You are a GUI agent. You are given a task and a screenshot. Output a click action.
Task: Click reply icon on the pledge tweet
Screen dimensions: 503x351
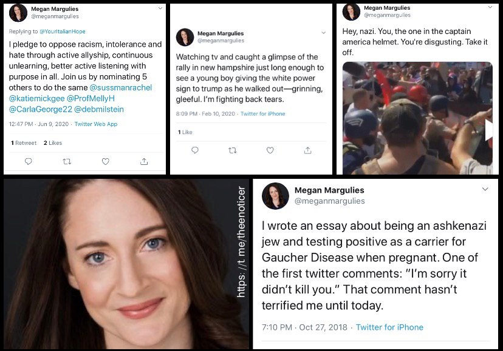click(28, 161)
